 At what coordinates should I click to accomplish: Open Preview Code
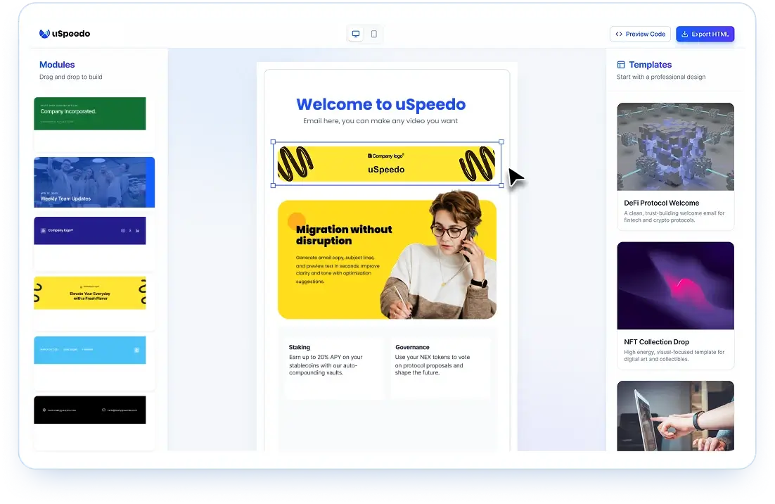point(640,33)
